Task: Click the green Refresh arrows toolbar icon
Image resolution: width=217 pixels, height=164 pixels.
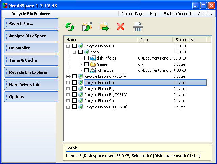Action: (x=70, y=27)
